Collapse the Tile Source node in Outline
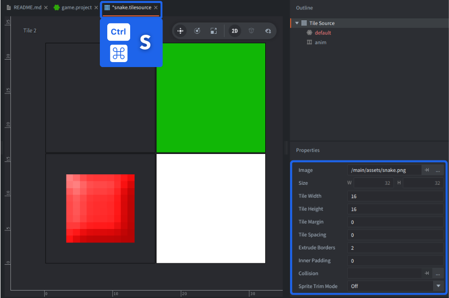Screen dimensions: 449x298 [297, 23]
